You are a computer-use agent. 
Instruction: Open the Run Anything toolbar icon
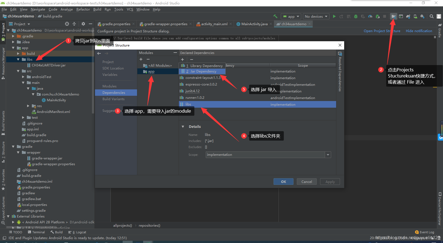point(401,16)
